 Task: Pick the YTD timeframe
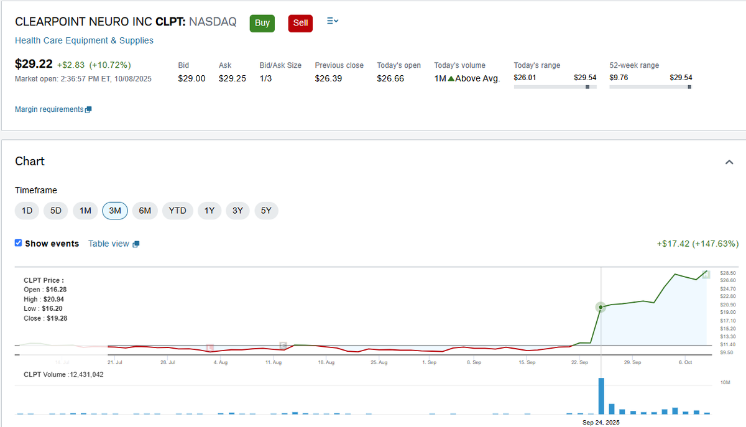click(x=178, y=211)
